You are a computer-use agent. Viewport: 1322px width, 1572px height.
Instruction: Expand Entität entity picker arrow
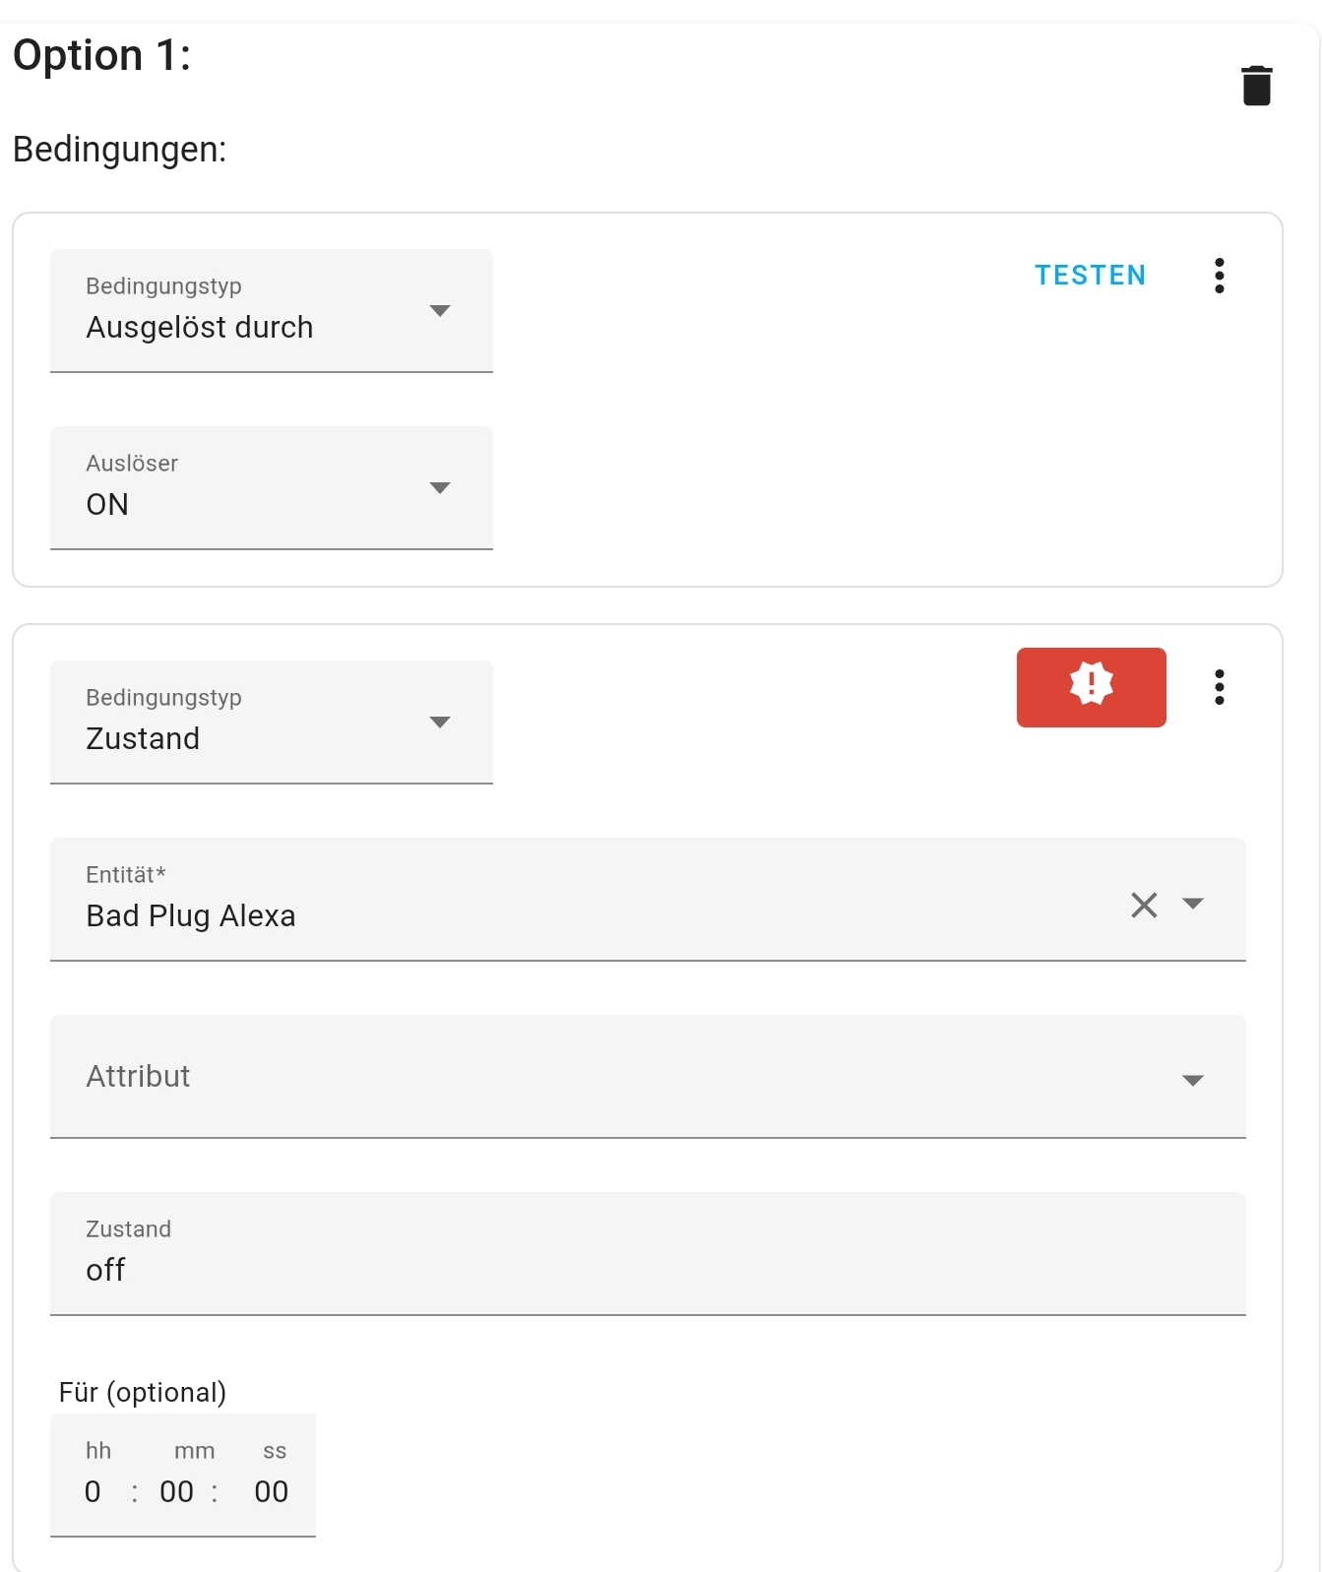tap(1193, 904)
